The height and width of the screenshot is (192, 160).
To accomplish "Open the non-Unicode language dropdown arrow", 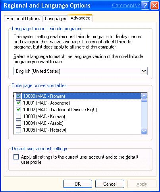I will click(144, 71).
